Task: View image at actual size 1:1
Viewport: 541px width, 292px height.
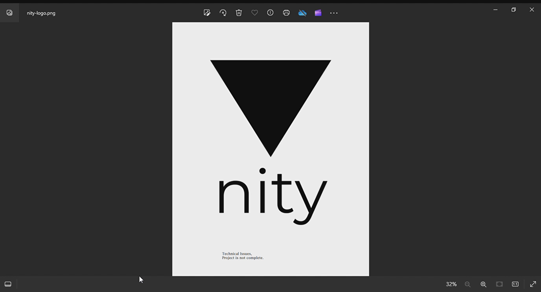Action: pos(515,284)
